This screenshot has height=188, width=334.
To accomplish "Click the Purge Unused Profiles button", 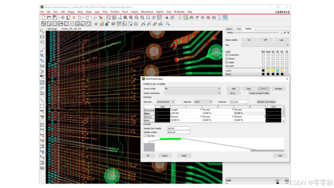I will tap(259, 93).
